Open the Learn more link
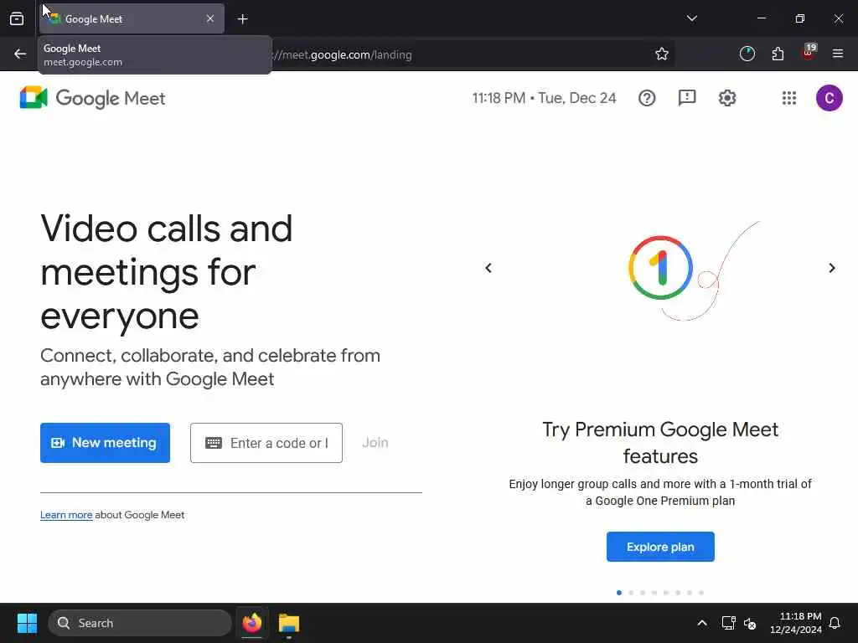This screenshot has width=858, height=643. pos(66,515)
